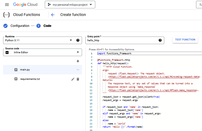This screenshot has width=202, height=131.
Task: Click the Entry point help icon
Action: point(160,40)
